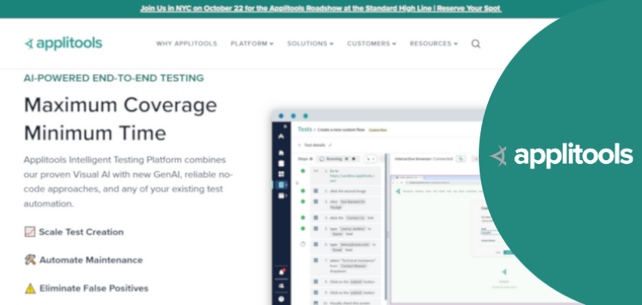Click the large white Applitools logo in green circle

coord(561,156)
